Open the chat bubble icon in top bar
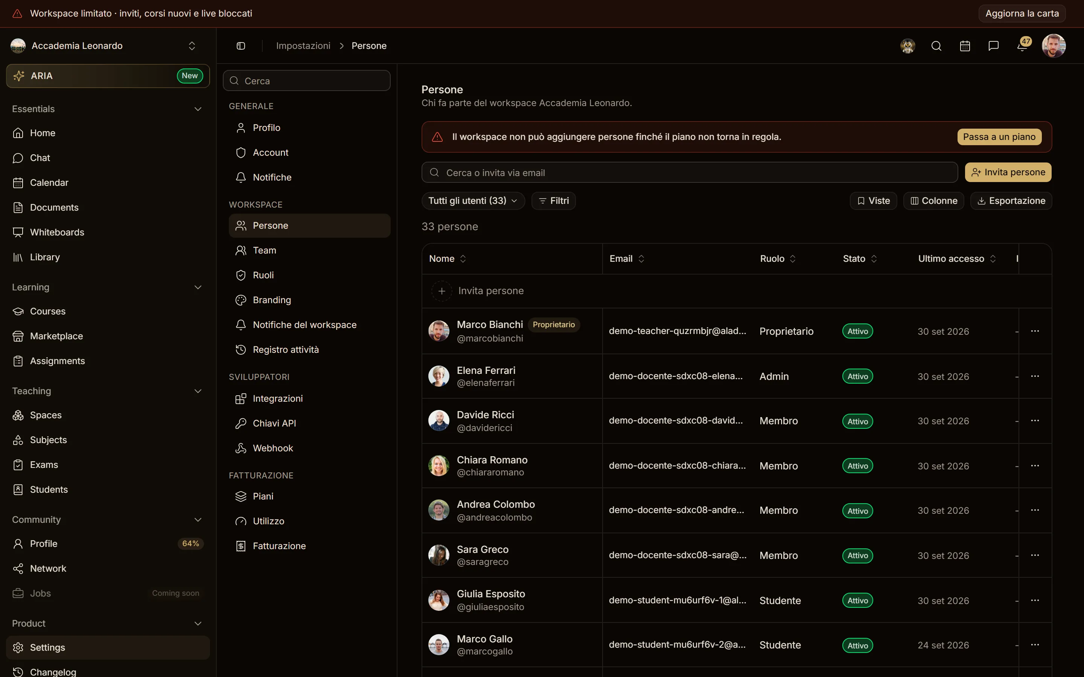The width and height of the screenshot is (1084, 677). pos(994,46)
